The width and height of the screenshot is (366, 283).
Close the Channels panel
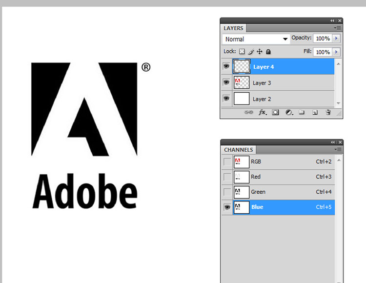340,142
